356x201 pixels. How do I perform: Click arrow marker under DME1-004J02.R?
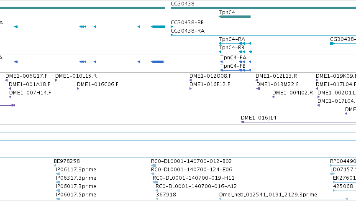click(x=273, y=97)
